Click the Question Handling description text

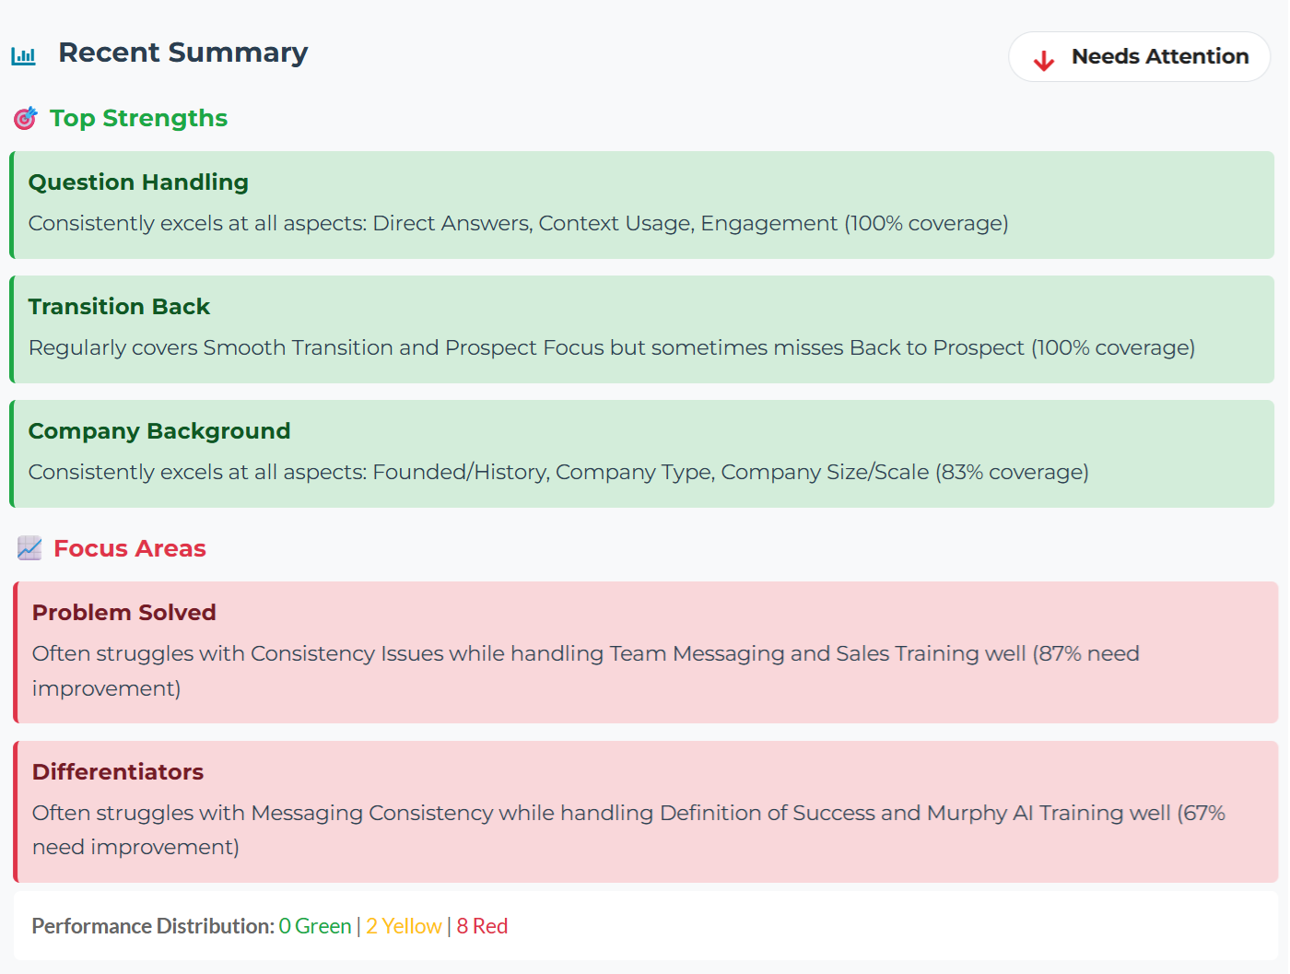click(x=518, y=224)
